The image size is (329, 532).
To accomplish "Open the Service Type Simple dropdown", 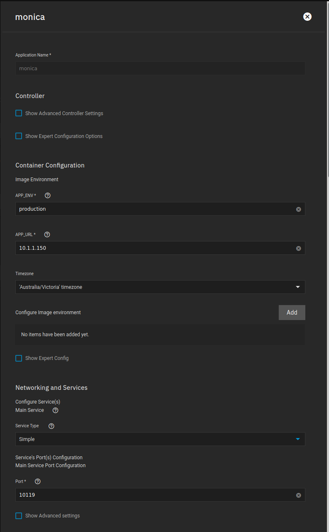I will (x=160, y=439).
